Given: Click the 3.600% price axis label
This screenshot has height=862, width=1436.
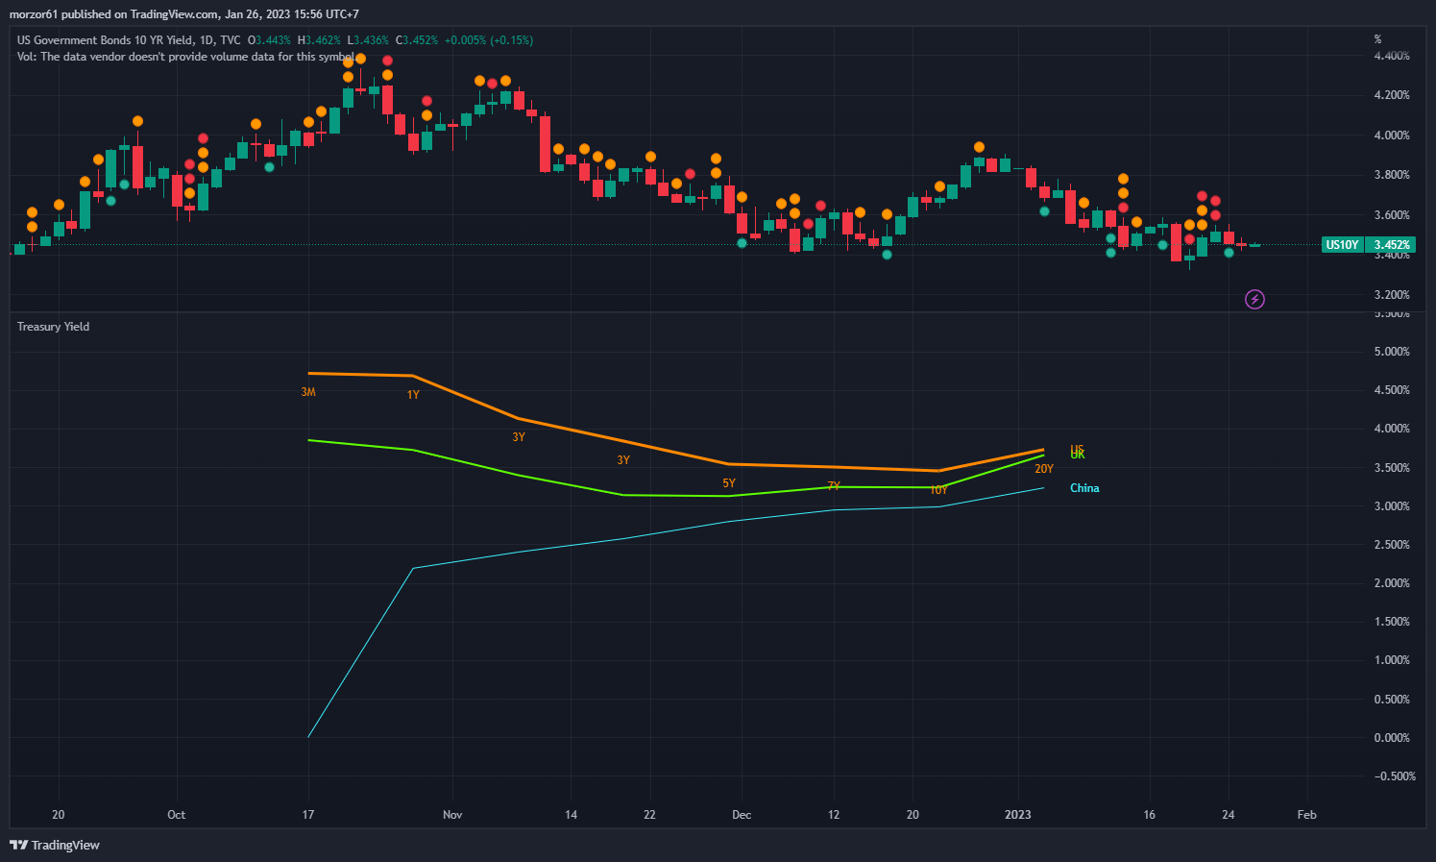Looking at the screenshot, I should click(1392, 215).
